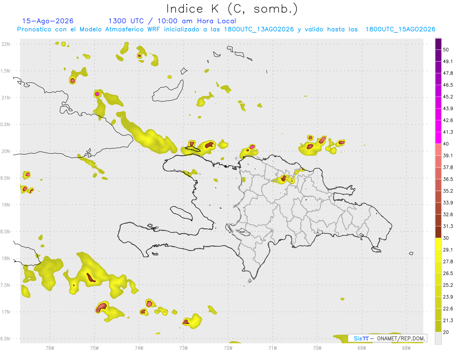The image size is (456, 353).
Task: Click the '29.1' colorbar label
Action: (448, 250)
